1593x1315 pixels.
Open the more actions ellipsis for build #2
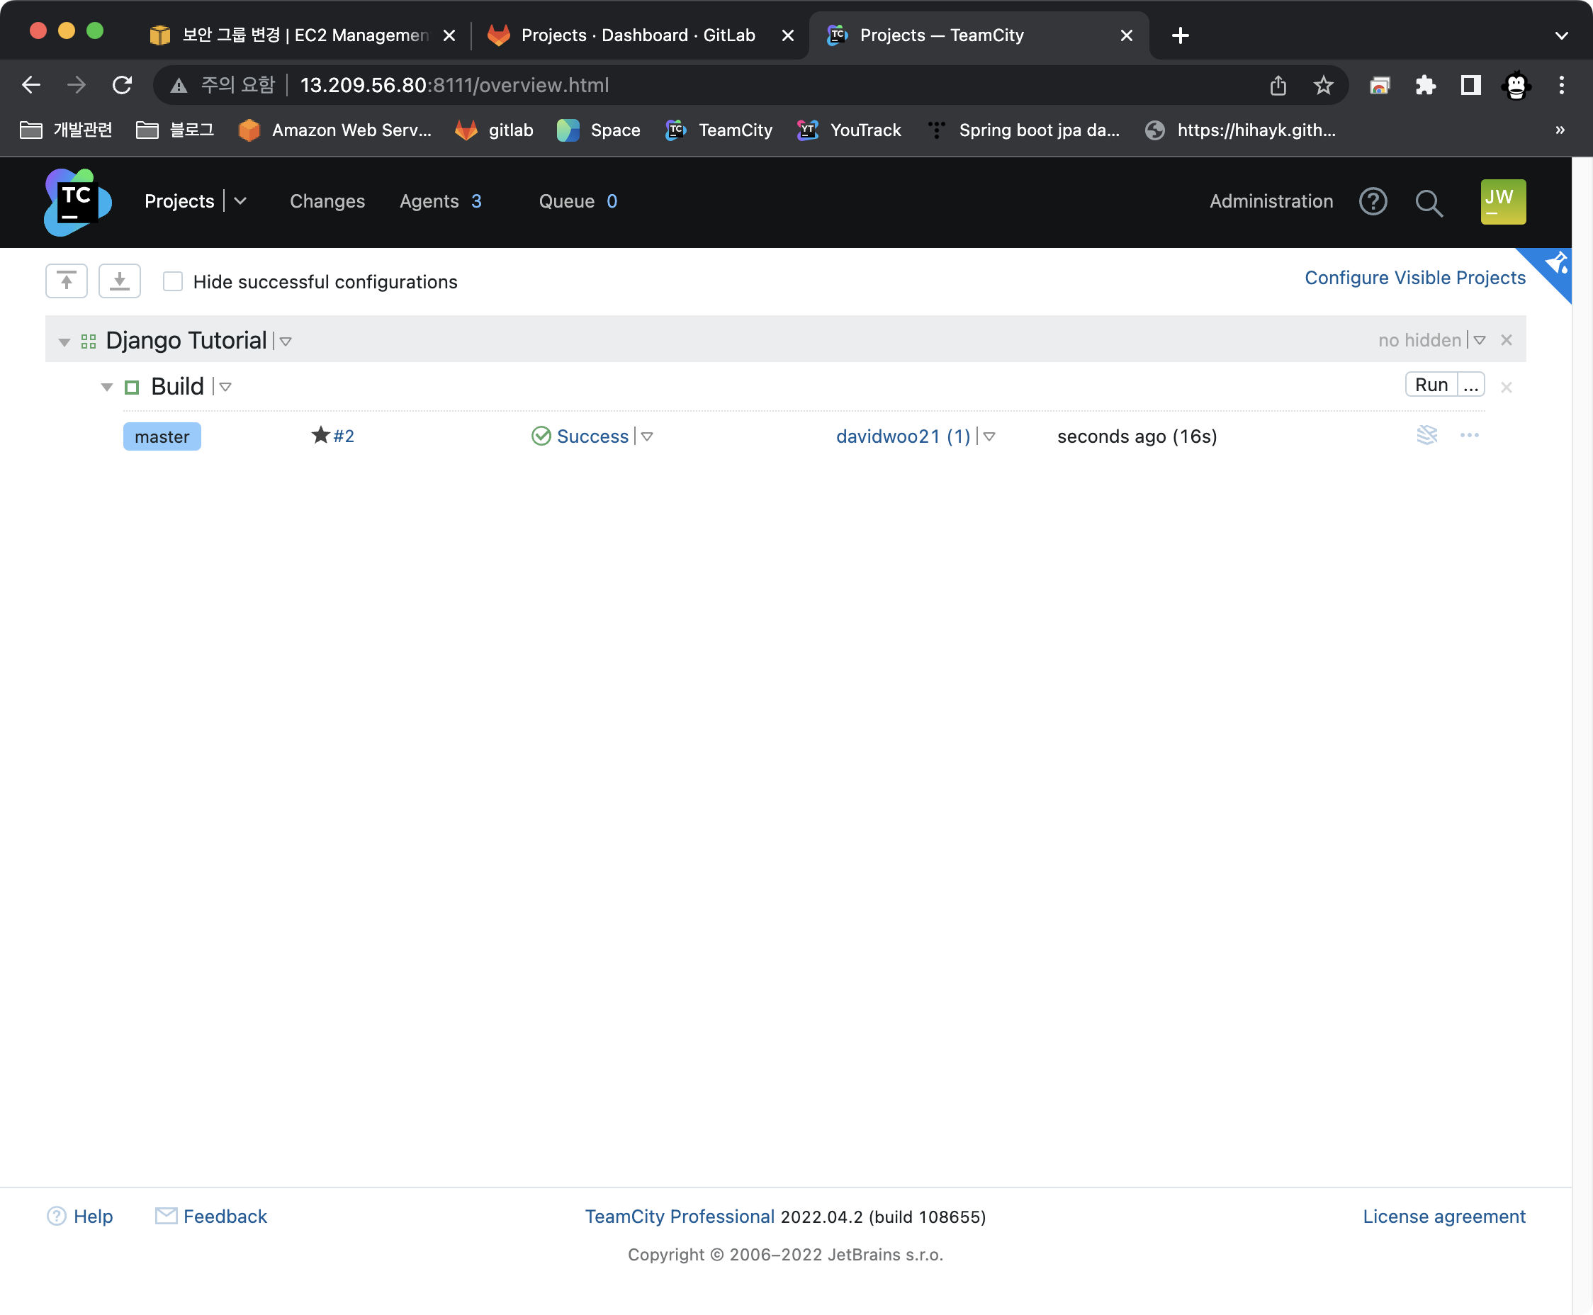[x=1470, y=435]
